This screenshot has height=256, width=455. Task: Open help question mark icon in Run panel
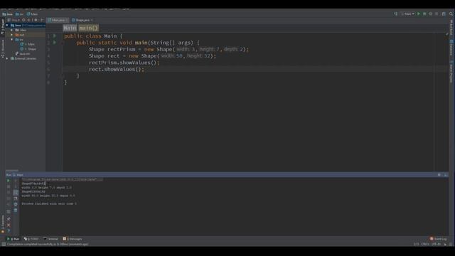9,230
